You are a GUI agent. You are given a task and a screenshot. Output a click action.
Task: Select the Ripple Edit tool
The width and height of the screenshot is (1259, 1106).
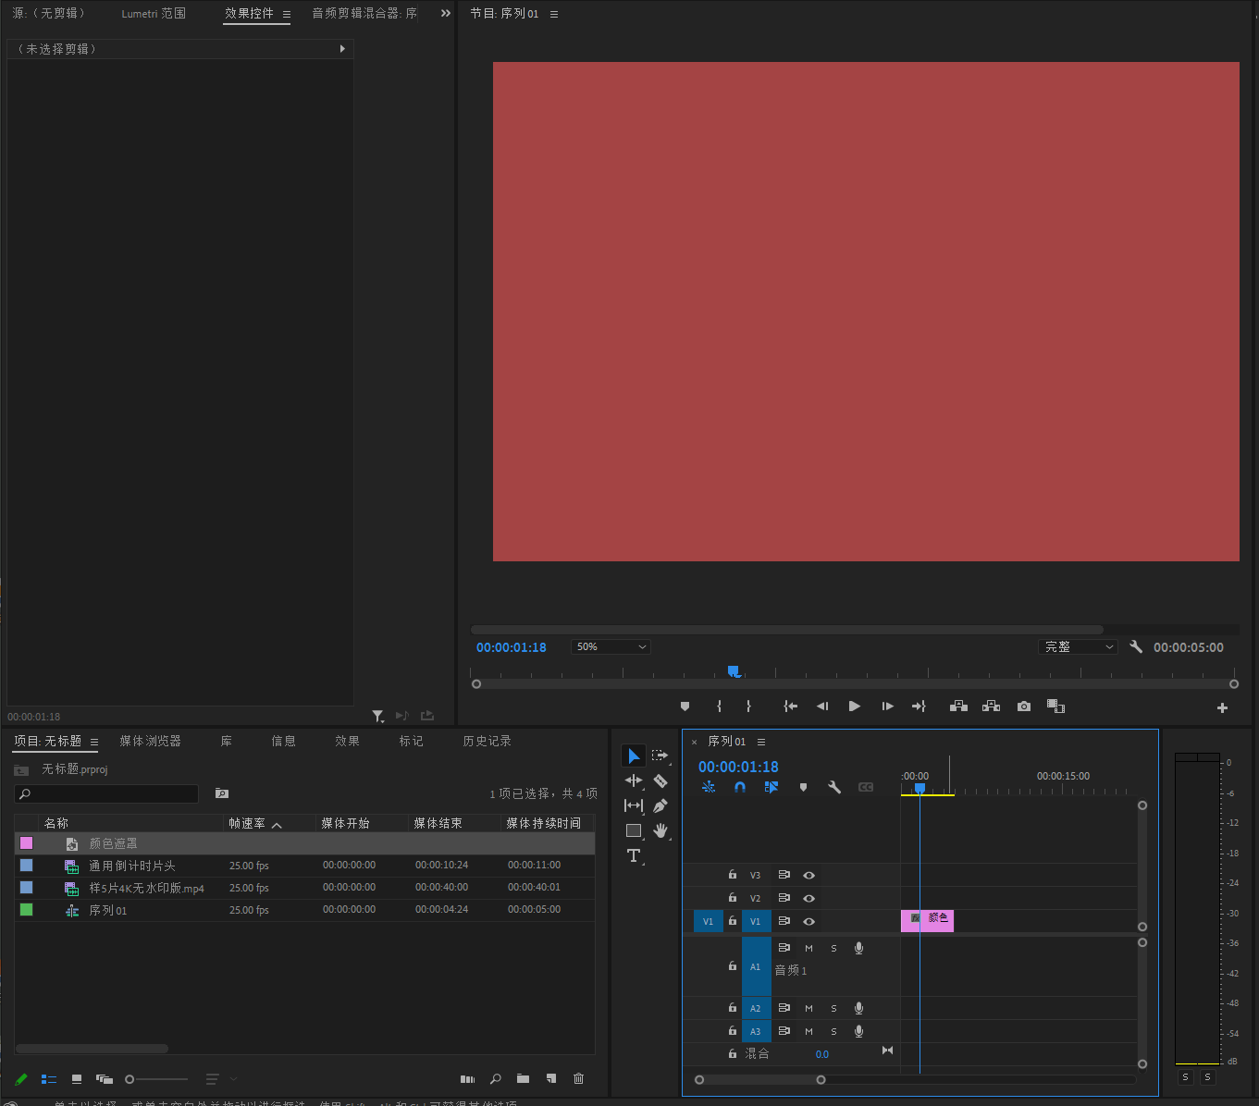(x=634, y=781)
